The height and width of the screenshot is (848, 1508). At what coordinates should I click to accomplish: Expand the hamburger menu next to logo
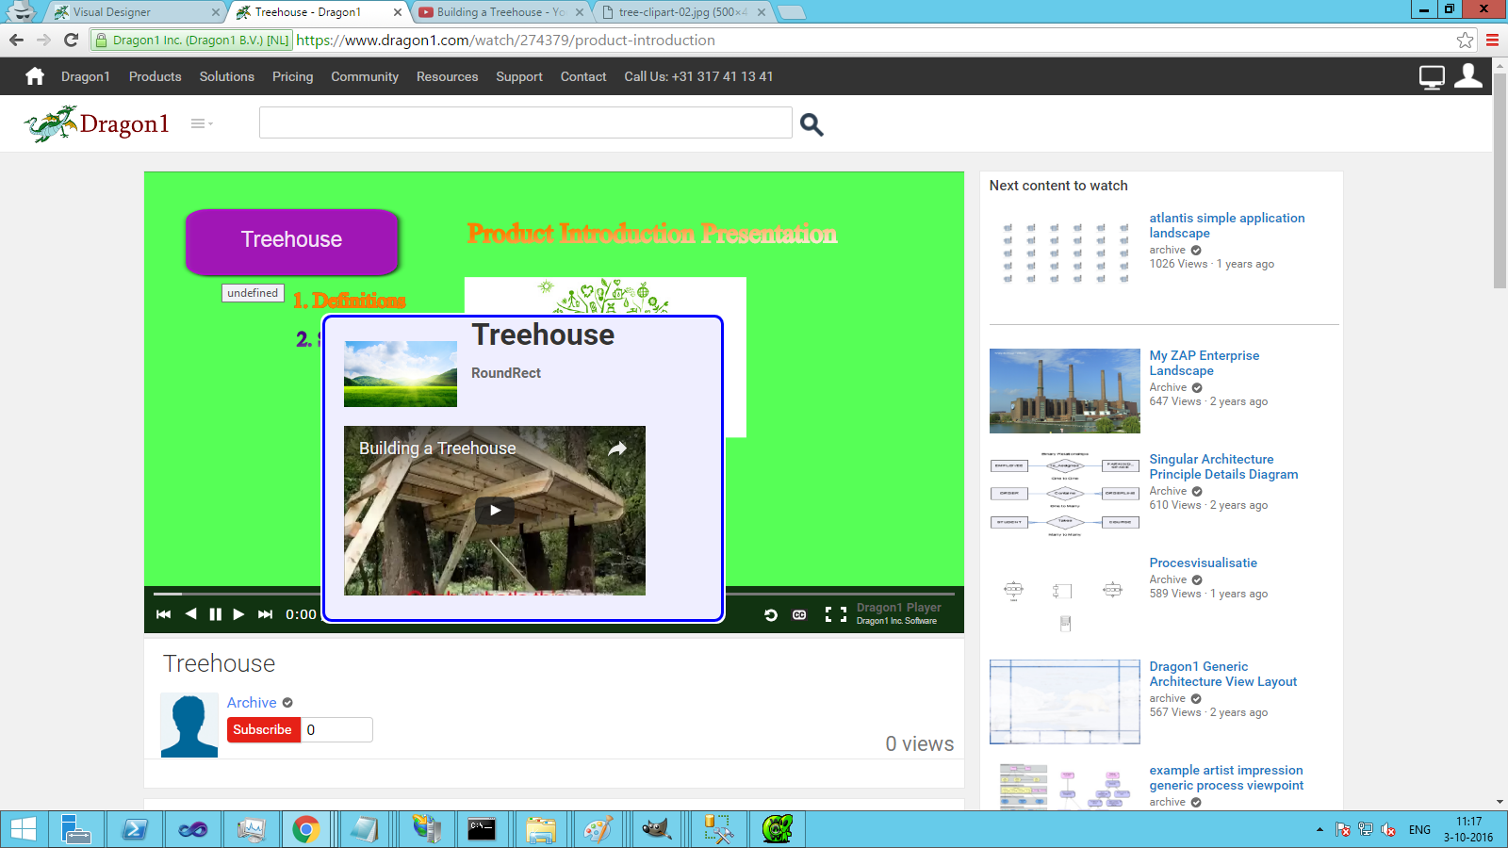201,123
